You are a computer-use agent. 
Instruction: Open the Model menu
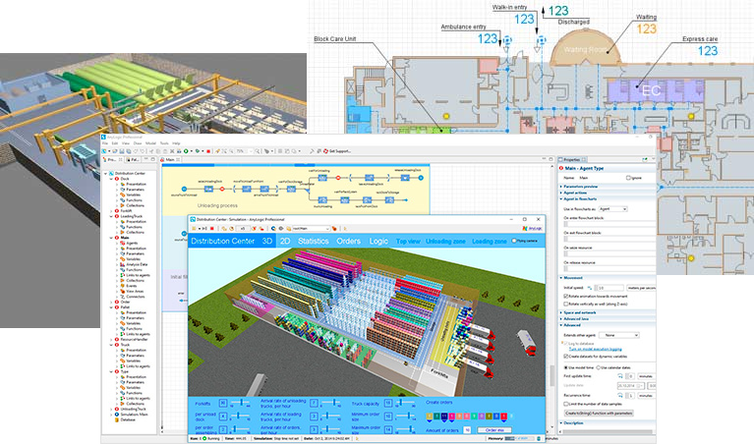click(151, 143)
